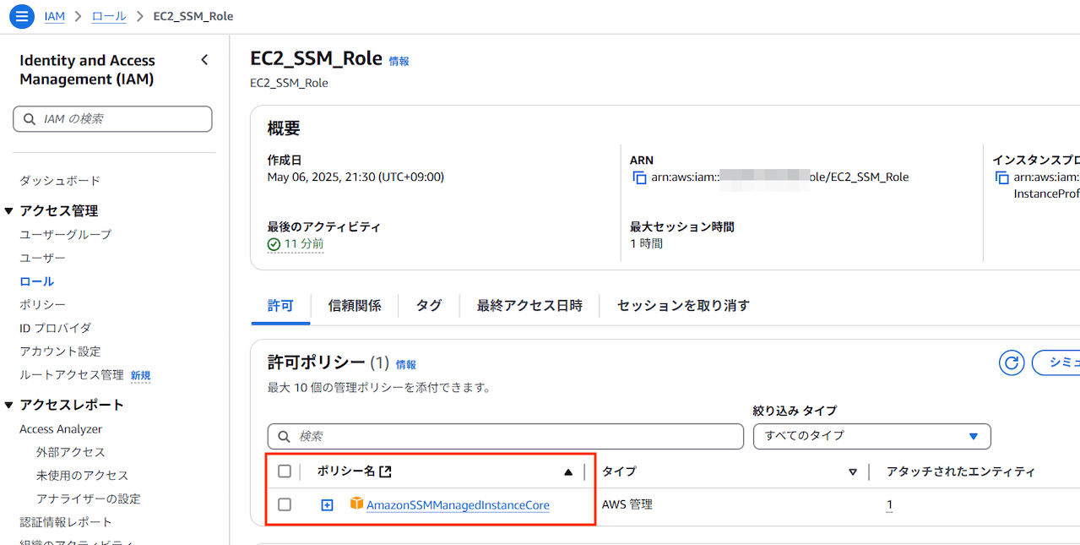The width and height of the screenshot is (1080, 545).
Task: Go to ロール breadcrumb link
Action: pyautogui.click(x=109, y=16)
